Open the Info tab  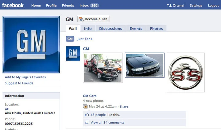coord(88,29)
